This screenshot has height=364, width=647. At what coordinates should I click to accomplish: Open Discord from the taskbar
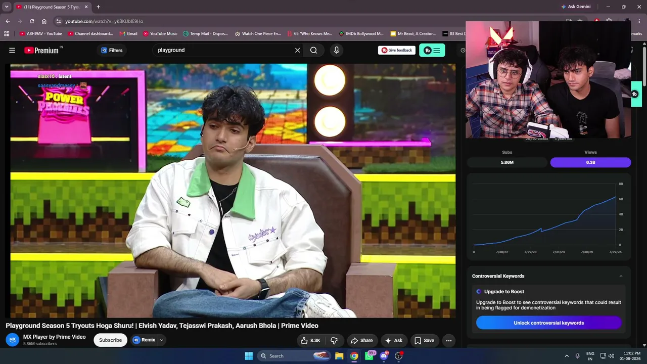pyautogui.click(x=384, y=356)
